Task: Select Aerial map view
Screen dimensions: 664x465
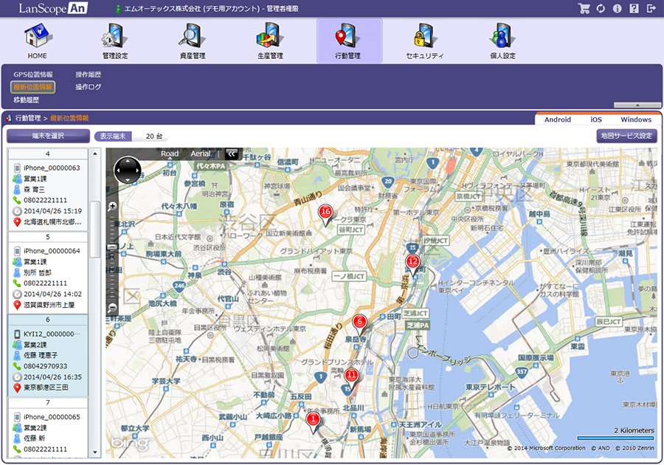Action: [201, 154]
